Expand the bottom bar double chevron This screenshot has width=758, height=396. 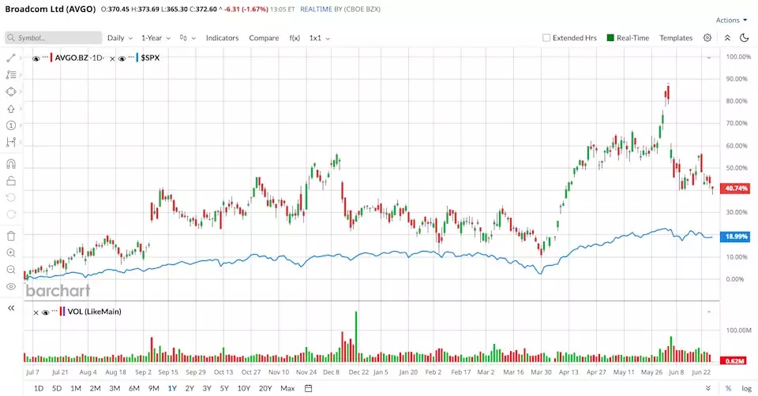[x=708, y=388]
